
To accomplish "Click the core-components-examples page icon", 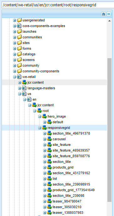I will pyautogui.click(x=19, y=26).
